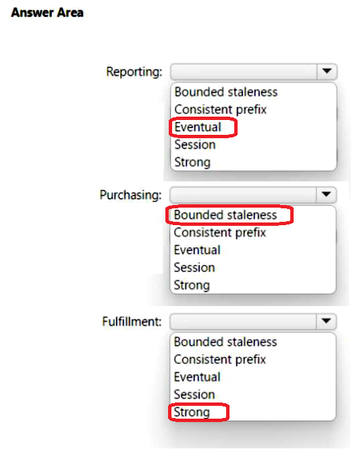Choose Bounded staleness in Fulfillment list
Image resolution: width=351 pixels, height=449 pixels.
tap(225, 342)
